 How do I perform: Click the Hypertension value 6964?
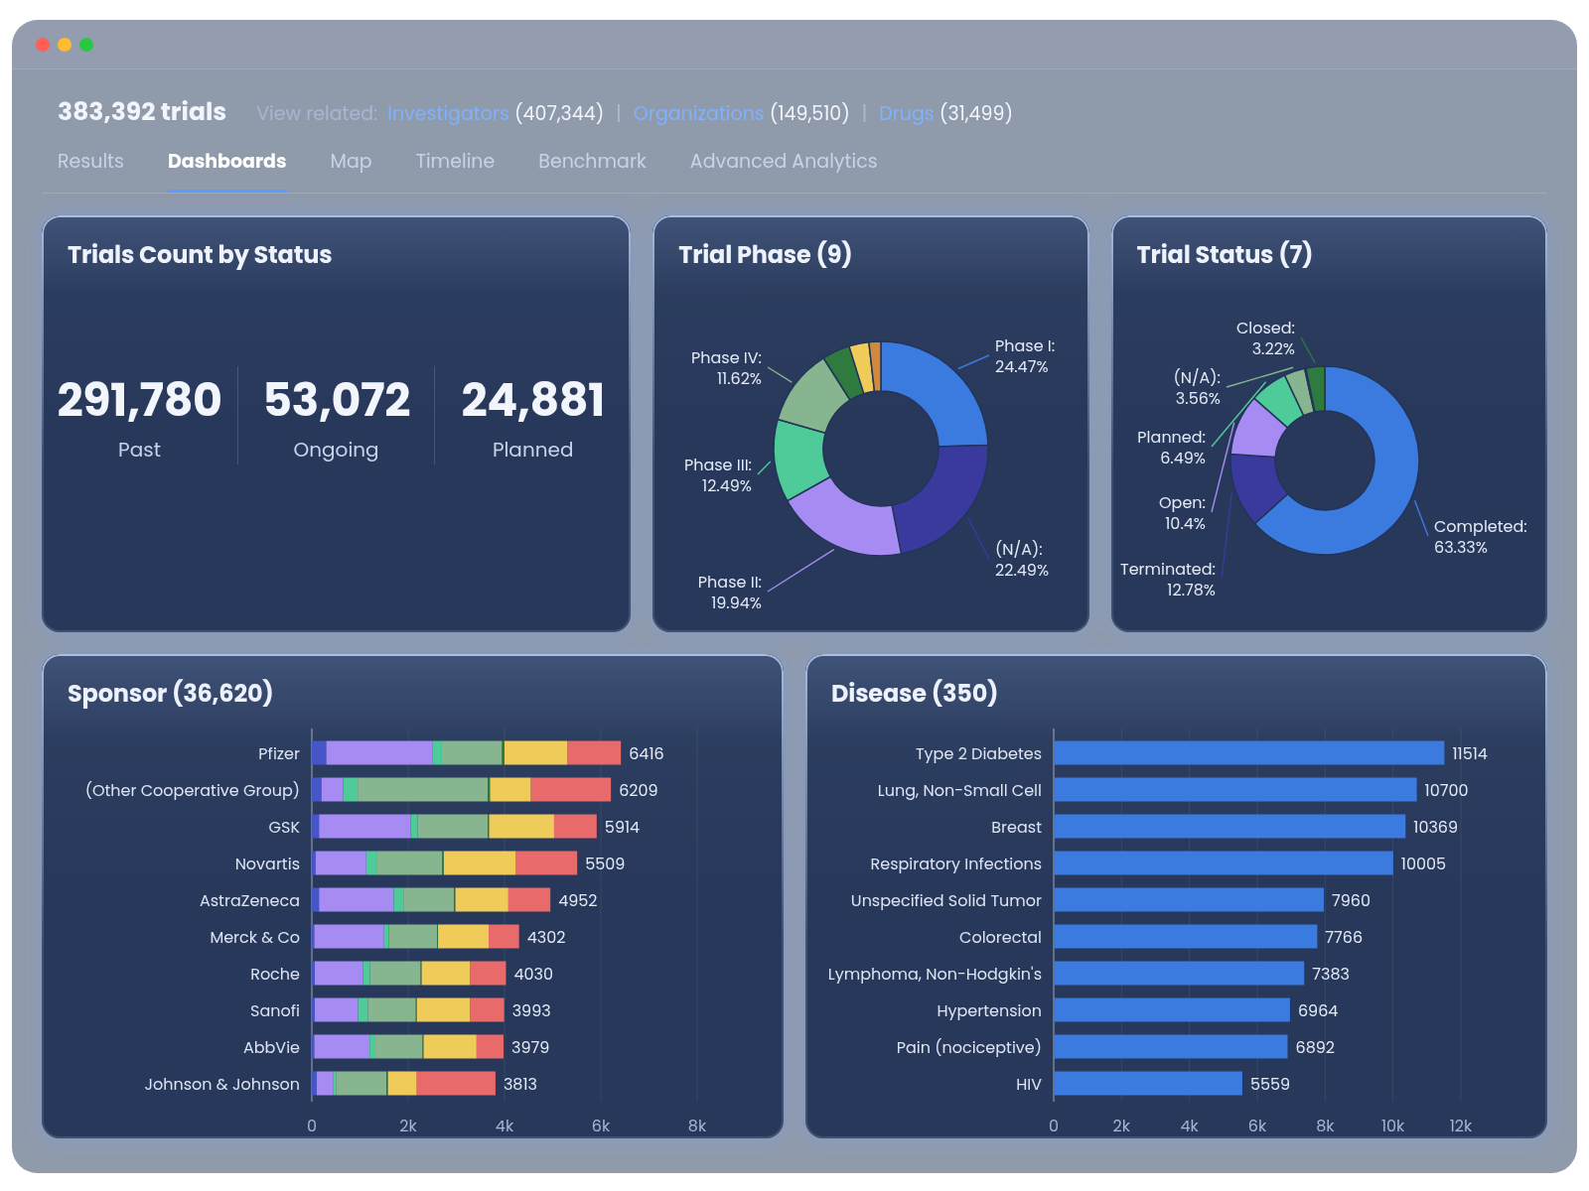(x=1318, y=1010)
